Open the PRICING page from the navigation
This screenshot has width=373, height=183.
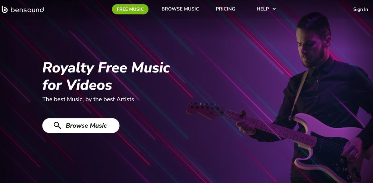(x=225, y=9)
